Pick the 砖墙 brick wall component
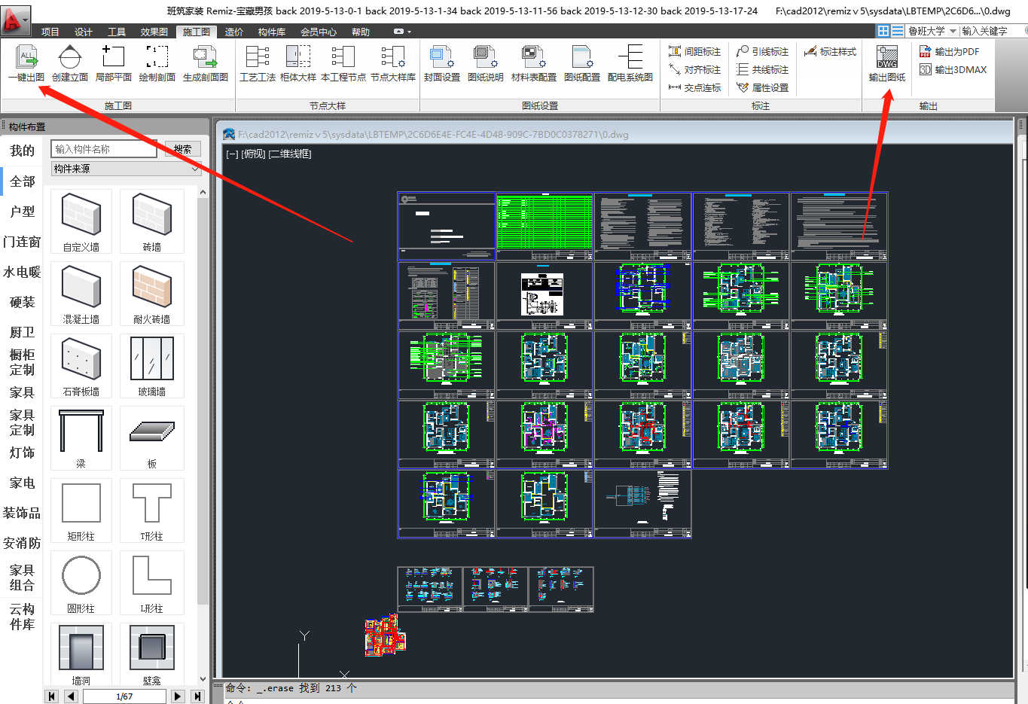The width and height of the screenshot is (1028, 704). [152, 221]
